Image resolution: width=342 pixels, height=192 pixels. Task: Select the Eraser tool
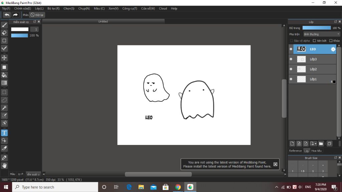point(4,33)
